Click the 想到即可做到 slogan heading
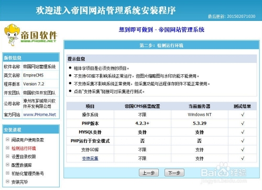Screen dimensions: 262x190 pos(161,30)
